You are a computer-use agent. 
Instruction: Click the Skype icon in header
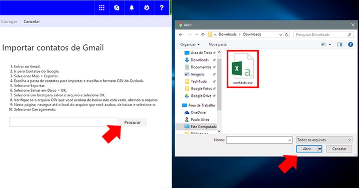click(117, 8)
